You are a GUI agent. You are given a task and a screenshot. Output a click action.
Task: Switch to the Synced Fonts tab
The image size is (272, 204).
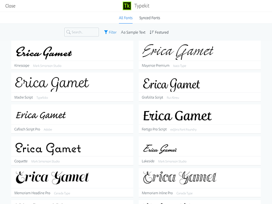coord(150,18)
